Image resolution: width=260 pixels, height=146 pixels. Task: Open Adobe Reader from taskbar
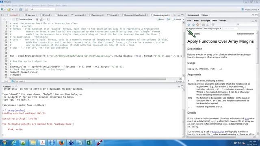(42, 143)
